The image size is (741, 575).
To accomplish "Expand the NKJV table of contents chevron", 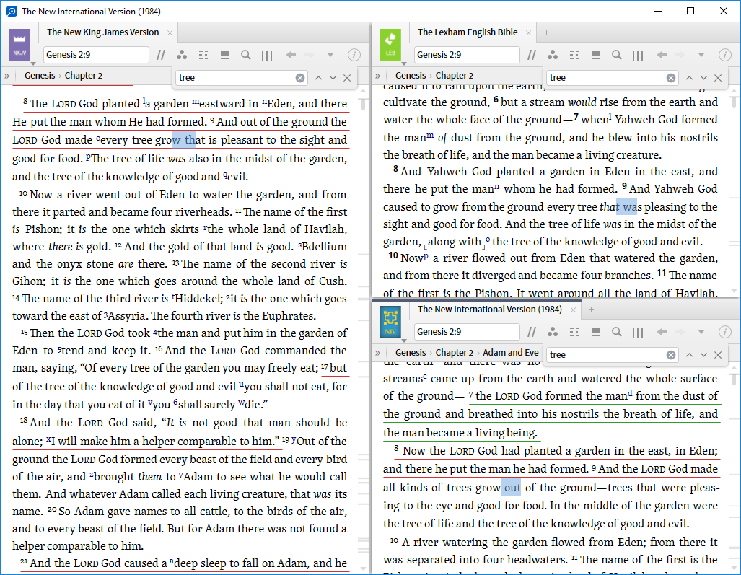I will 6,76.
